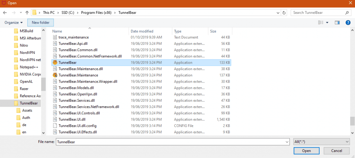The width and height of the screenshot is (355, 158).
Task: Open the address bar history dropdown
Action: 278,13
